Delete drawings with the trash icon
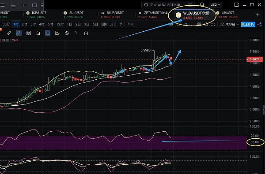 [86, 33]
